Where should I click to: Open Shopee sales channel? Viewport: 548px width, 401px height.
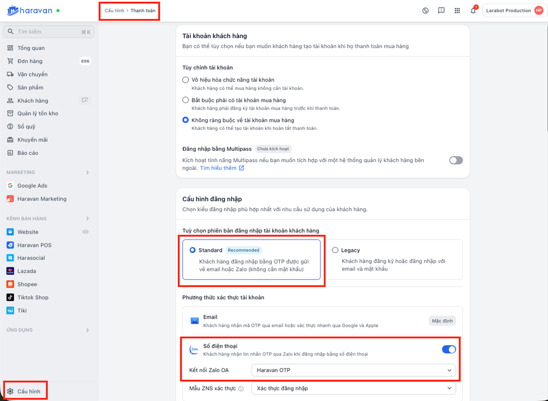coord(27,284)
